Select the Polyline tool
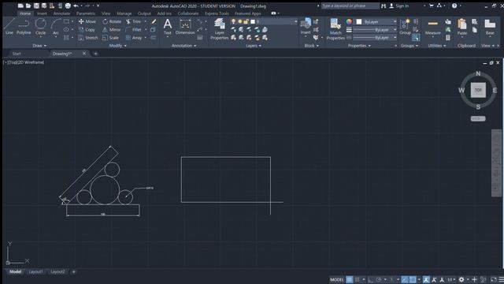The width and height of the screenshot is (504, 284). tap(24, 26)
